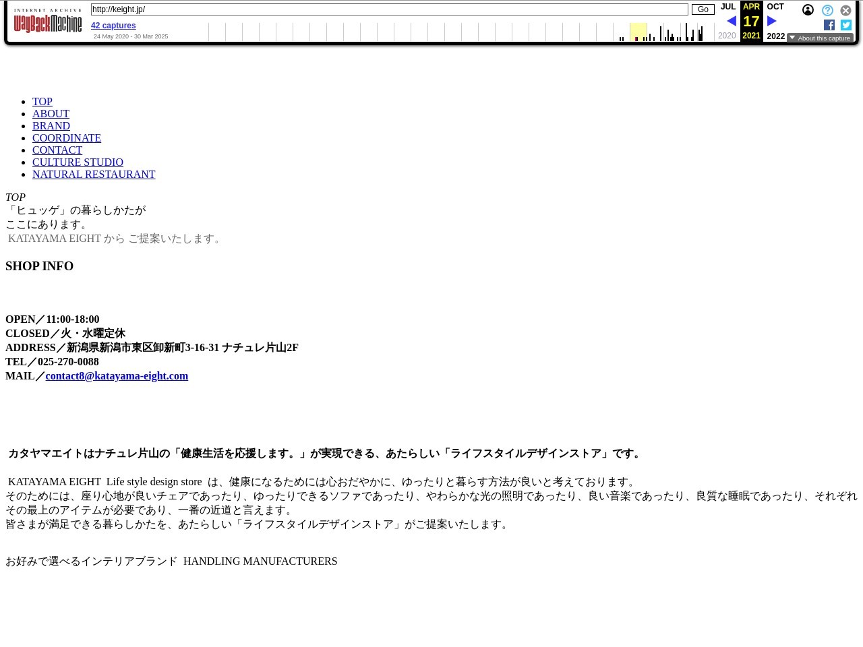Open the 42 captures link
The height and width of the screenshot is (647, 863).
click(x=113, y=26)
